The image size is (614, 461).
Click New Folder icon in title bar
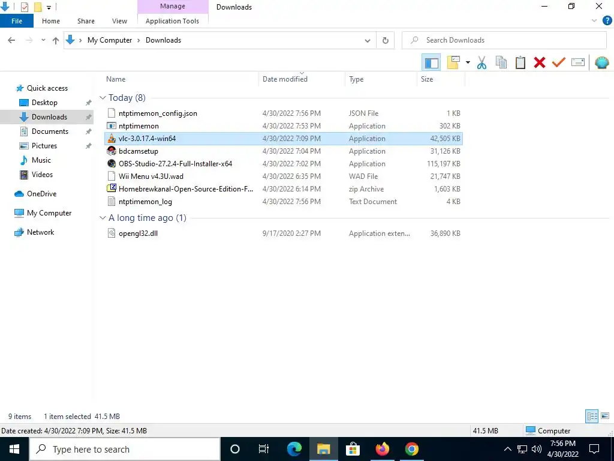[38, 7]
